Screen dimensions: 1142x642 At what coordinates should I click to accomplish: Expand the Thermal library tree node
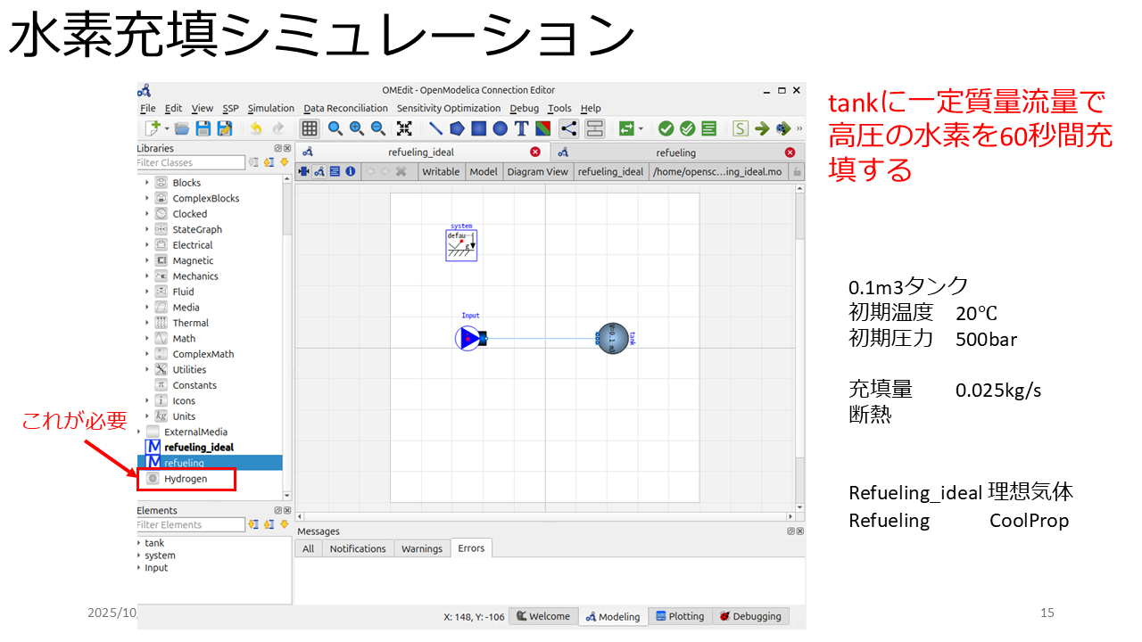(x=147, y=323)
